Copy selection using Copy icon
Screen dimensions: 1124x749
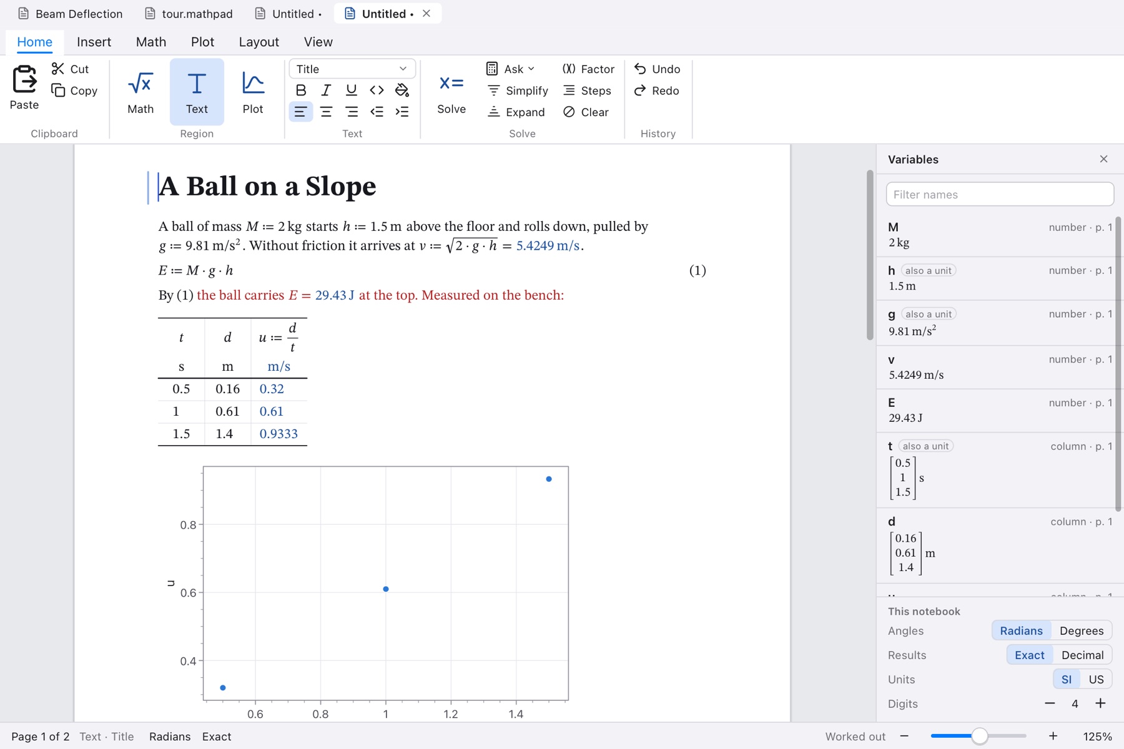[74, 91]
